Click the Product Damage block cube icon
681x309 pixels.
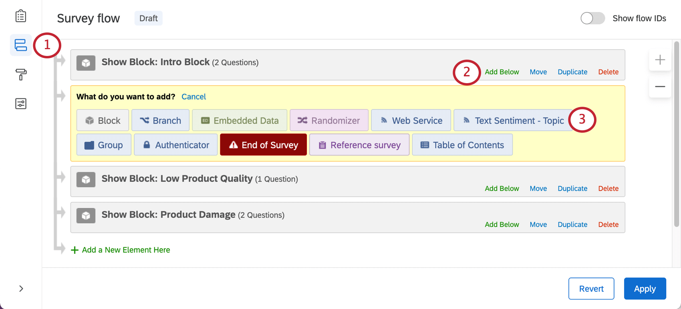click(x=86, y=216)
